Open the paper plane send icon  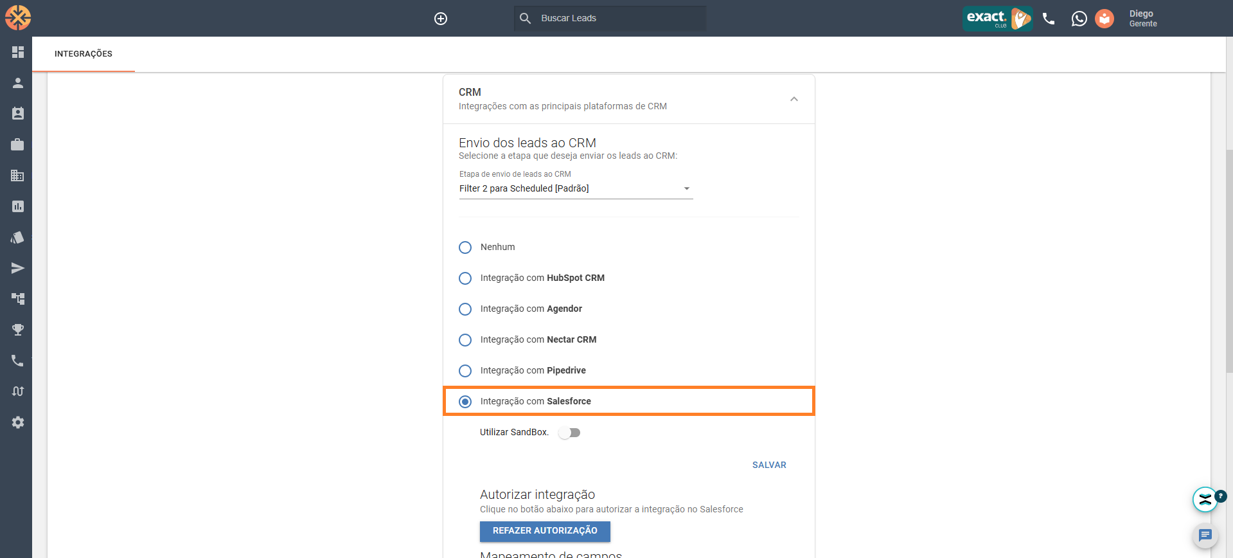[18, 268]
